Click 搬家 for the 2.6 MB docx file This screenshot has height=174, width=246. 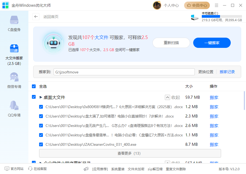pyautogui.click(x=214, y=126)
